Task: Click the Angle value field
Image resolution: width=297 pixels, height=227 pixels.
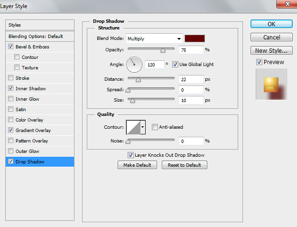Action: coord(154,65)
